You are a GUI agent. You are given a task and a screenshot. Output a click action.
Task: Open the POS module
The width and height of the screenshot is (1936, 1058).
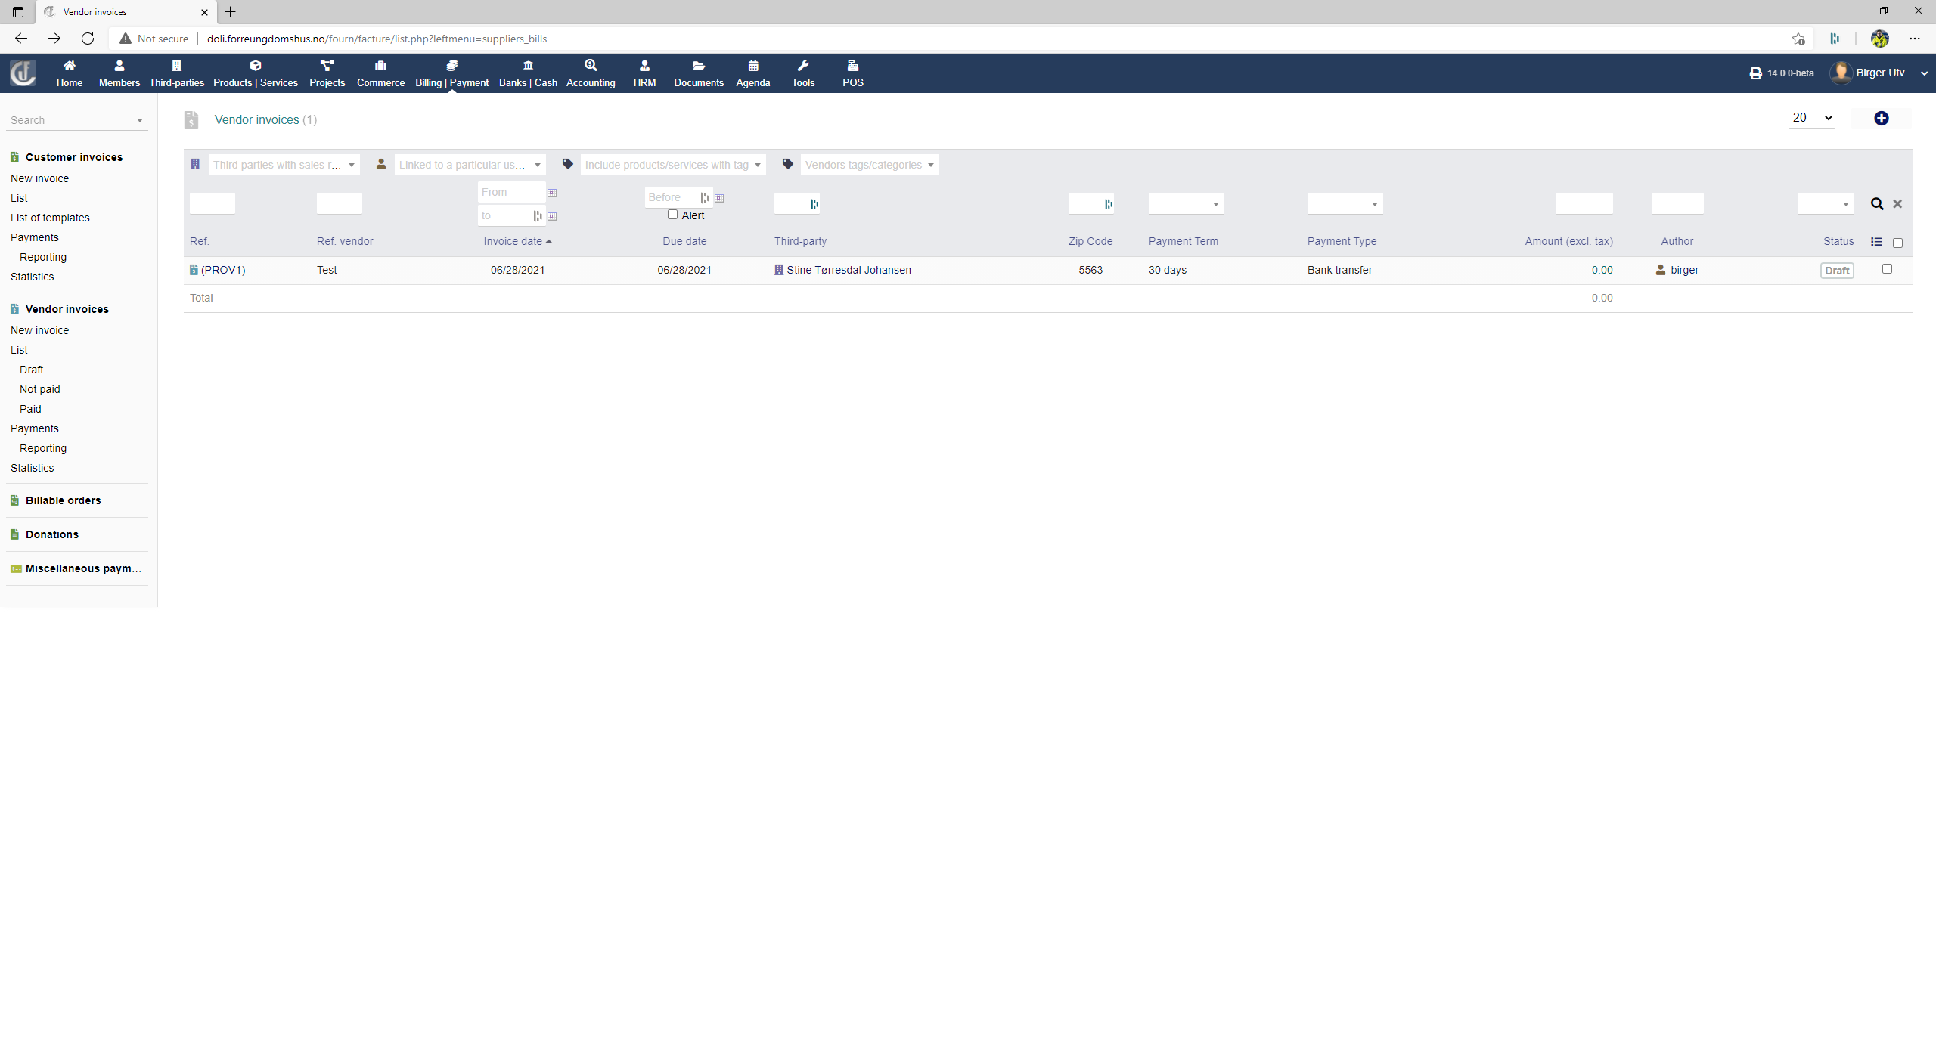852,73
